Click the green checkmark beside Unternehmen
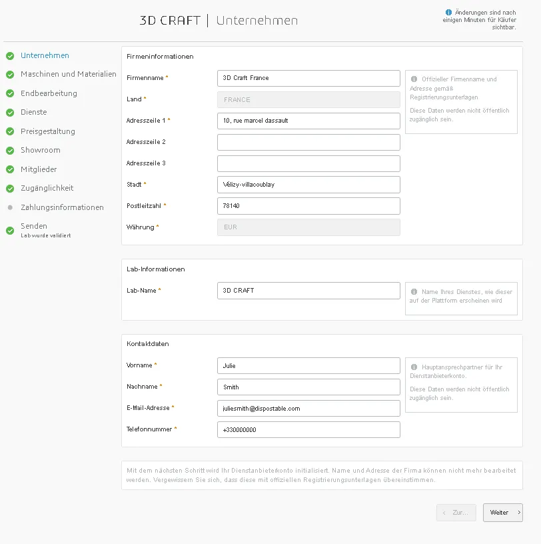The height and width of the screenshot is (544, 541). pyautogui.click(x=10, y=56)
